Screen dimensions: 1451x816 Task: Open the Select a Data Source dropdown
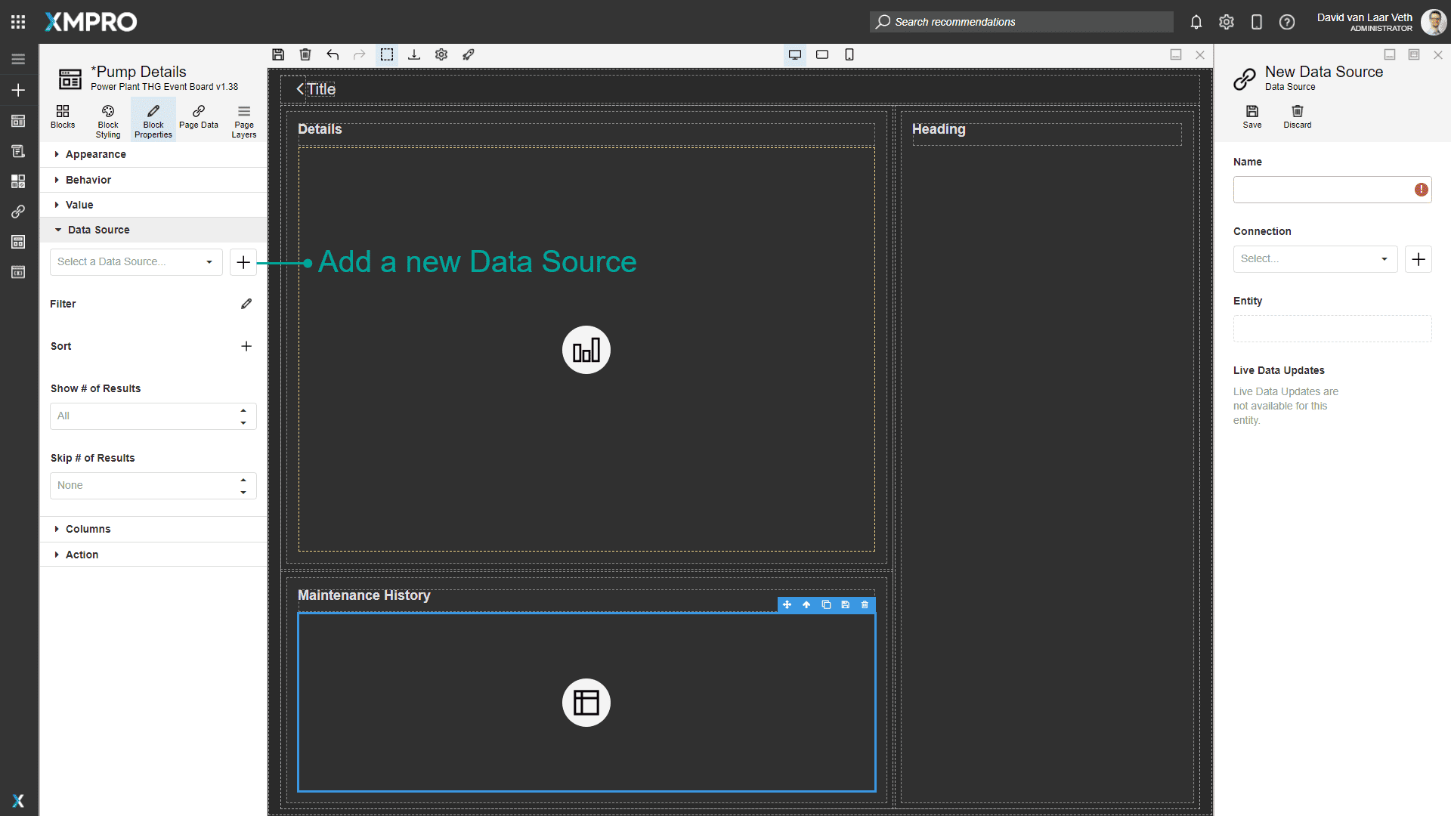(x=136, y=262)
